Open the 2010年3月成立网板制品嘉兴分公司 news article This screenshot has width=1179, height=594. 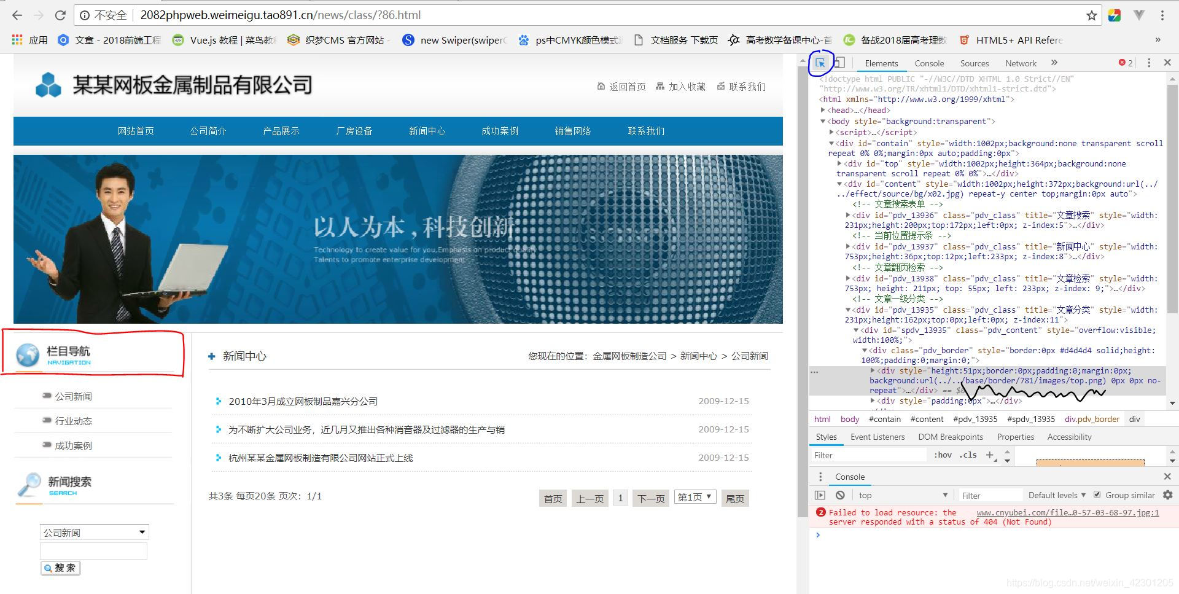click(303, 401)
